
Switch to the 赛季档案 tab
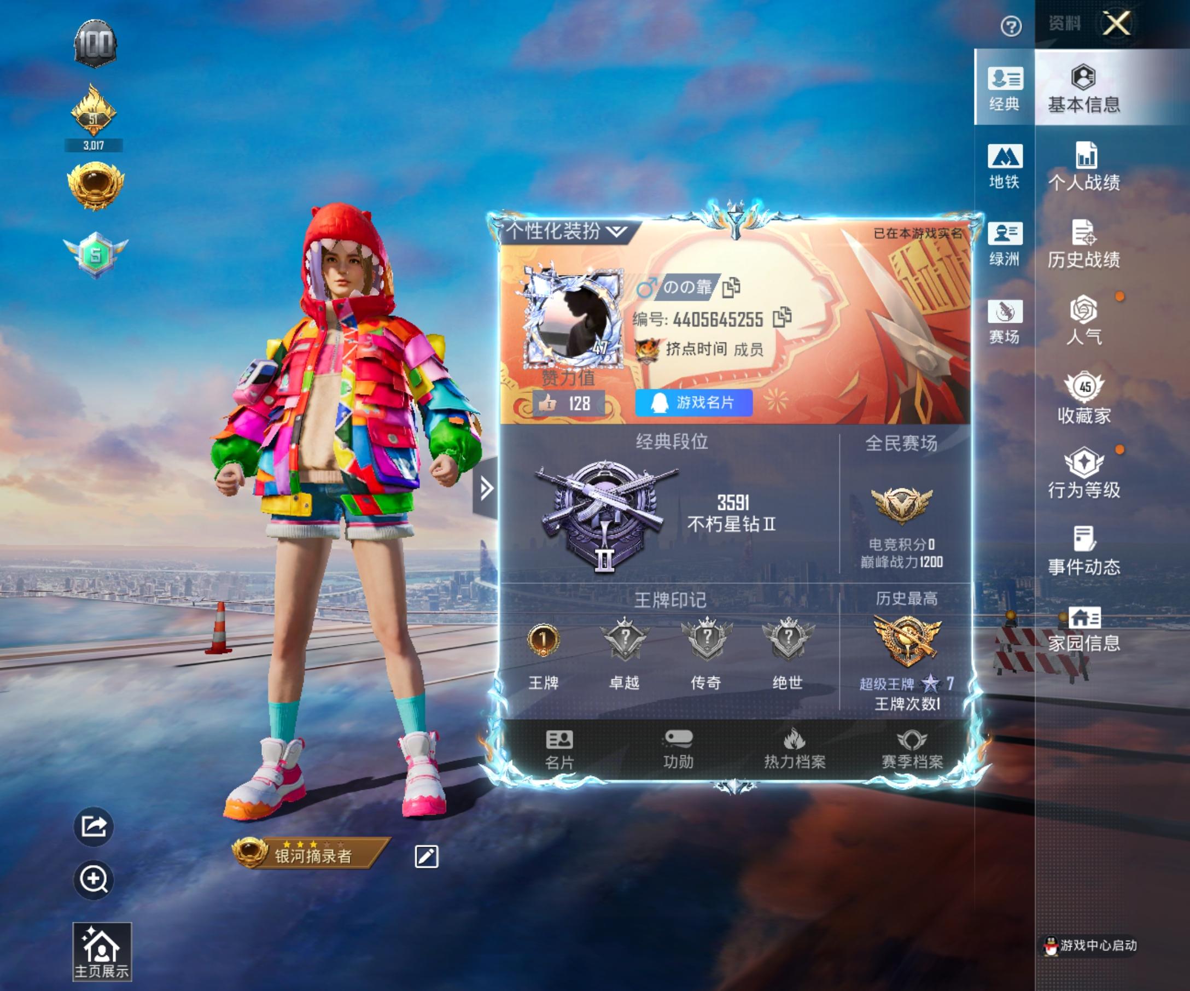(x=912, y=750)
